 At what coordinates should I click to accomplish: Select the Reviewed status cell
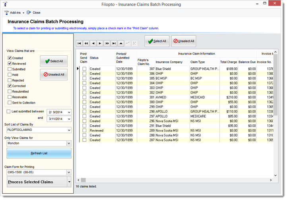click(102, 130)
